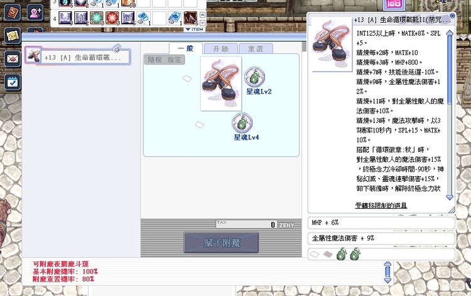
Task: Click first green star soul in socket row
Action: 342,254
